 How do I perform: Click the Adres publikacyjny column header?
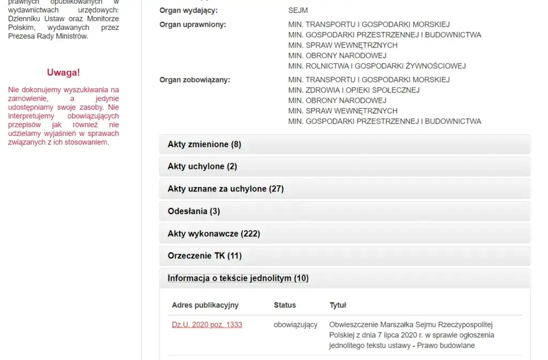(205, 305)
